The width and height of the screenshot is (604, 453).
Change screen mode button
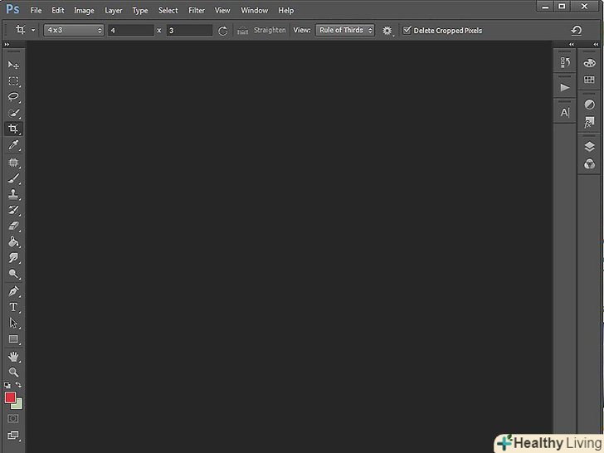[13, 436]
